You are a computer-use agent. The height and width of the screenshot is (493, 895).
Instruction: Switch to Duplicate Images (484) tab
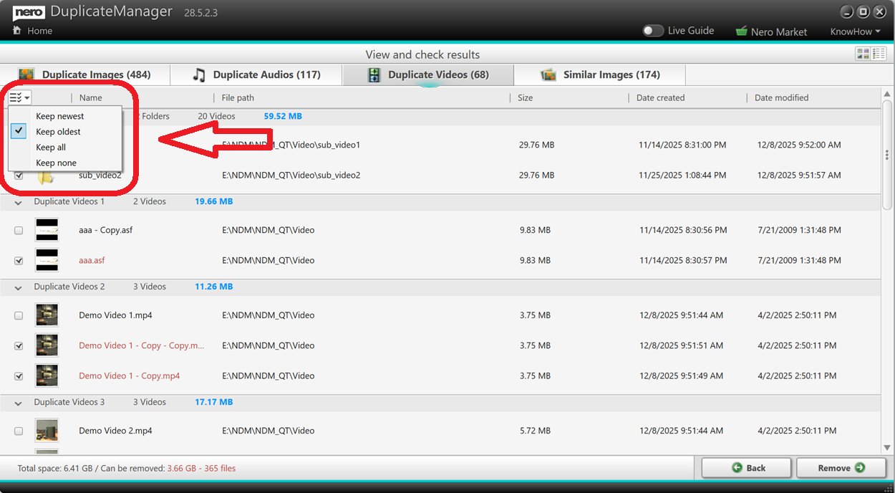[85, 75]
